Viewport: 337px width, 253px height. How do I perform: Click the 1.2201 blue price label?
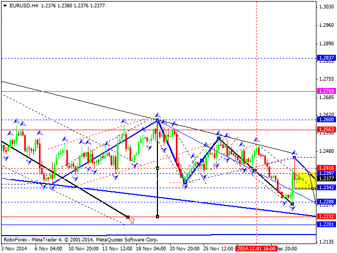[x=325, y=224]
